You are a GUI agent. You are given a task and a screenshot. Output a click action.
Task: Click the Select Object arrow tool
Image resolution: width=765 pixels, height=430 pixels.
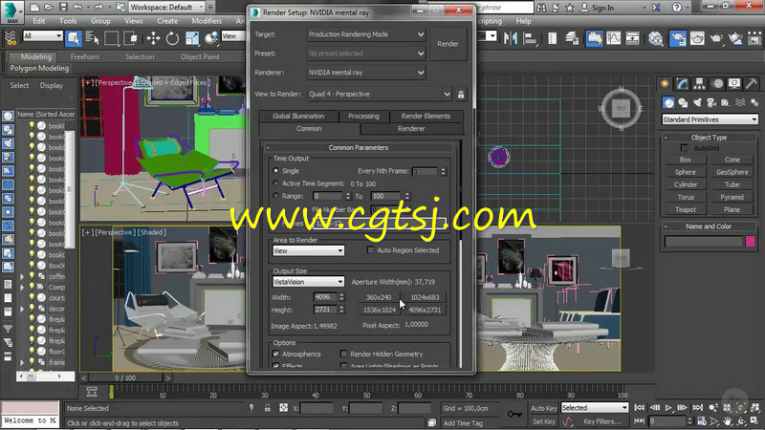point(74,38)
